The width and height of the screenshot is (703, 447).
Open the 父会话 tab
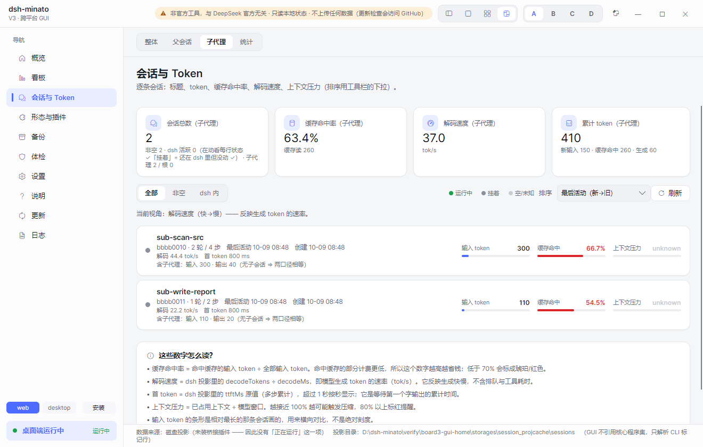182,42
